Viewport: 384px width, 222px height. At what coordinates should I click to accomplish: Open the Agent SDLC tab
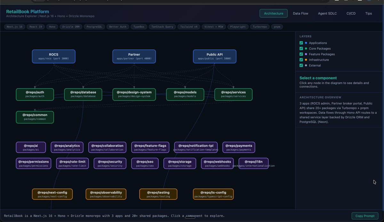327,13
